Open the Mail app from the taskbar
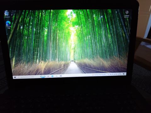151x113 pixels. click(x=61, y=76)
